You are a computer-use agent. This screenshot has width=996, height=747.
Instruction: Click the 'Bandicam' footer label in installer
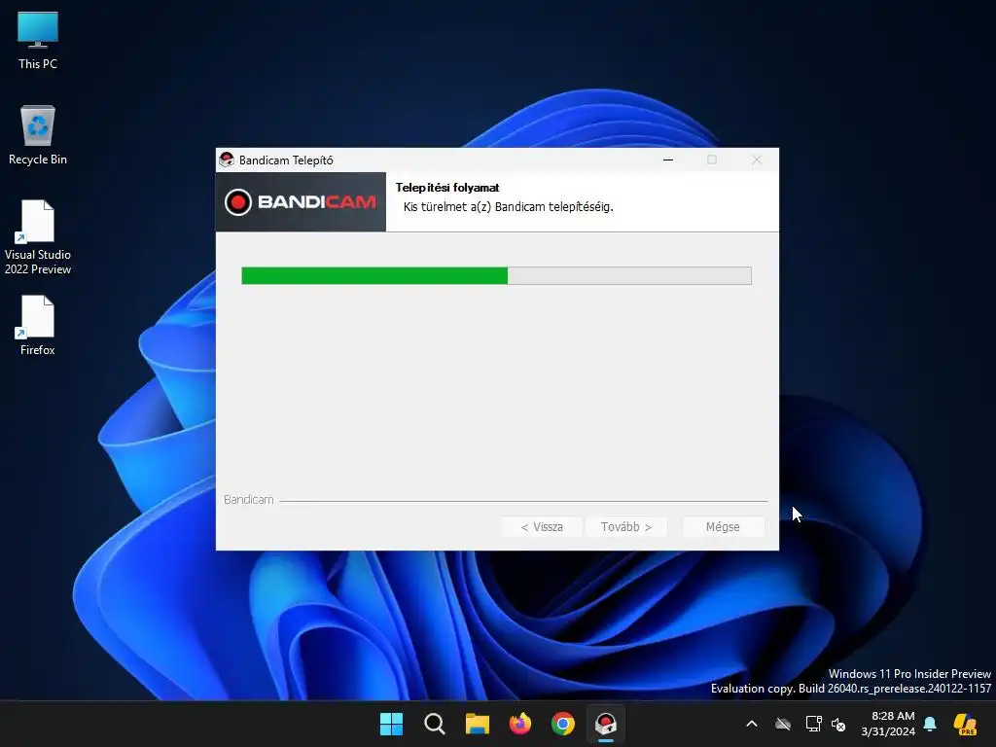248,500
